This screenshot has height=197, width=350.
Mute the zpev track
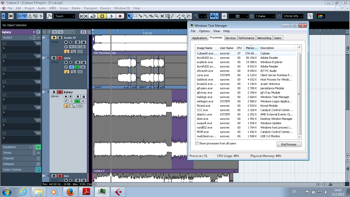coord(54,58)
